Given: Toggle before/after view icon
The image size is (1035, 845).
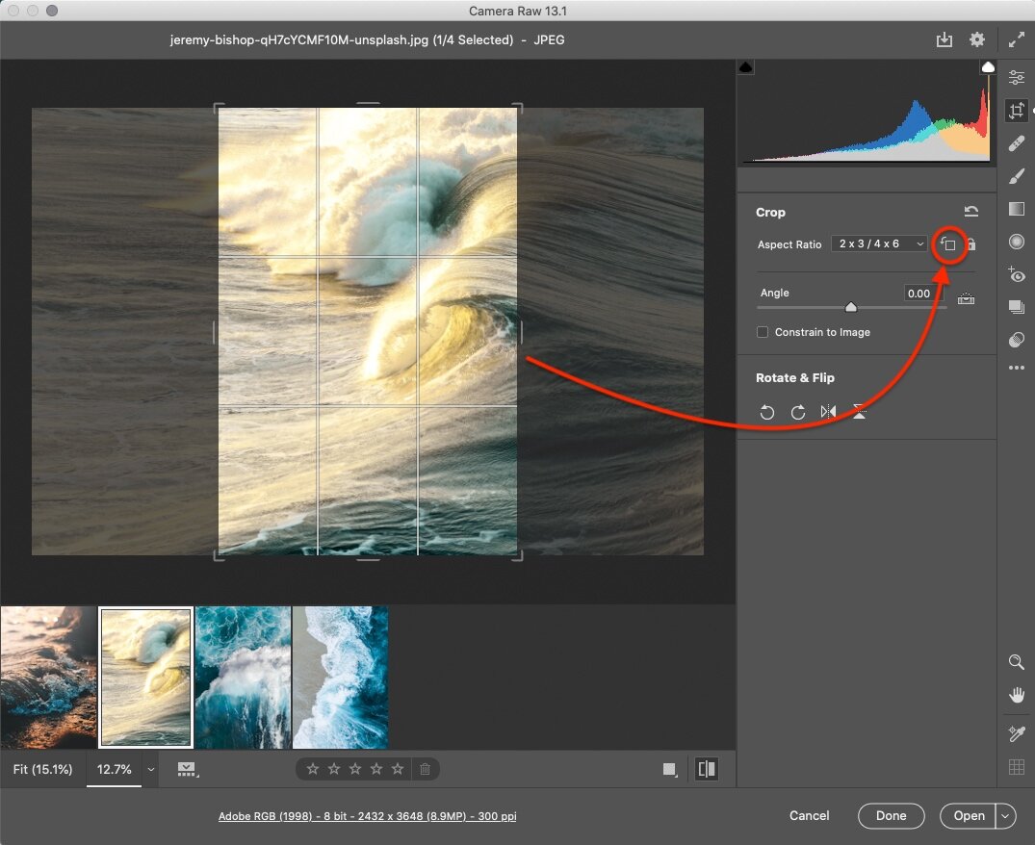Looking at the screenshot, I should coord(707,769).
